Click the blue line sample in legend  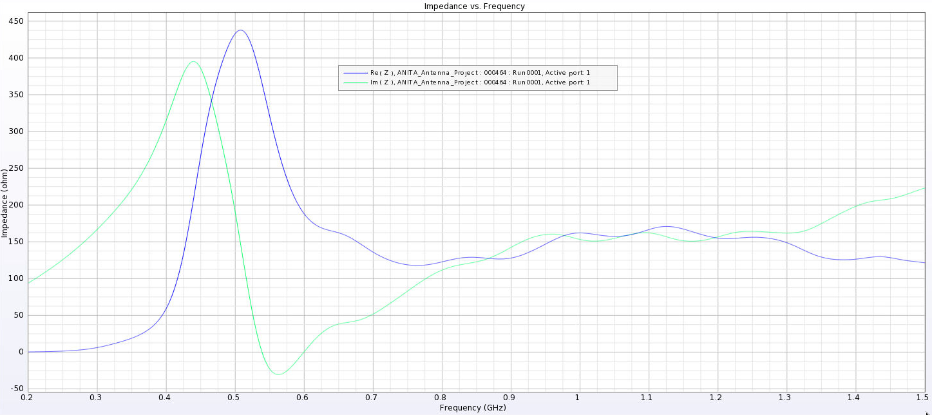pyautogui.click(x=356, y=73)
